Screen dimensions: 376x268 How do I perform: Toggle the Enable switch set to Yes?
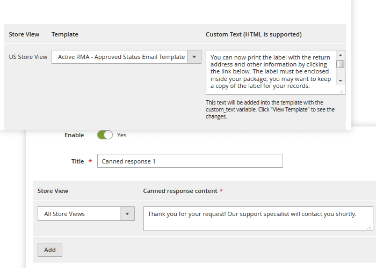pos(105,135)
